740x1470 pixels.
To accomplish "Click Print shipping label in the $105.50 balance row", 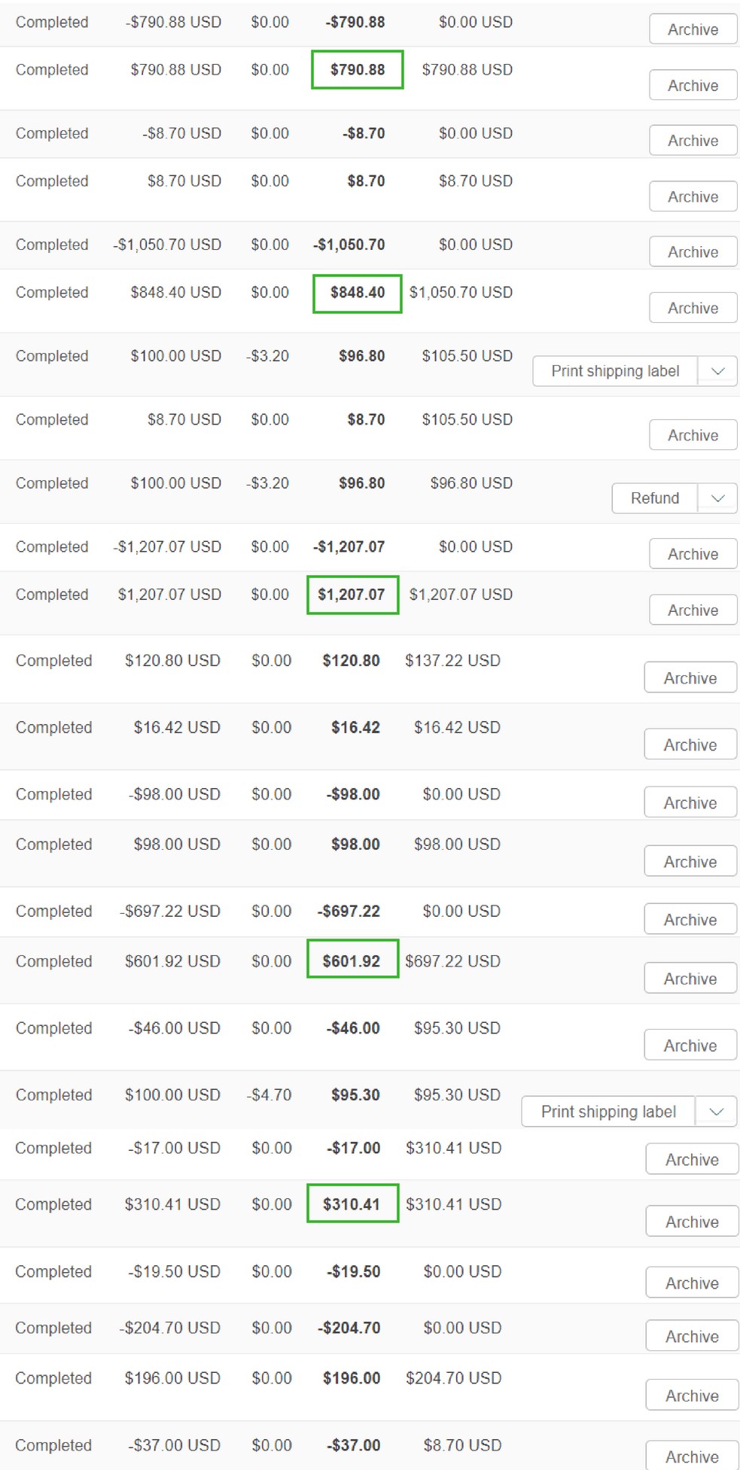I will [x=615, y=371].
